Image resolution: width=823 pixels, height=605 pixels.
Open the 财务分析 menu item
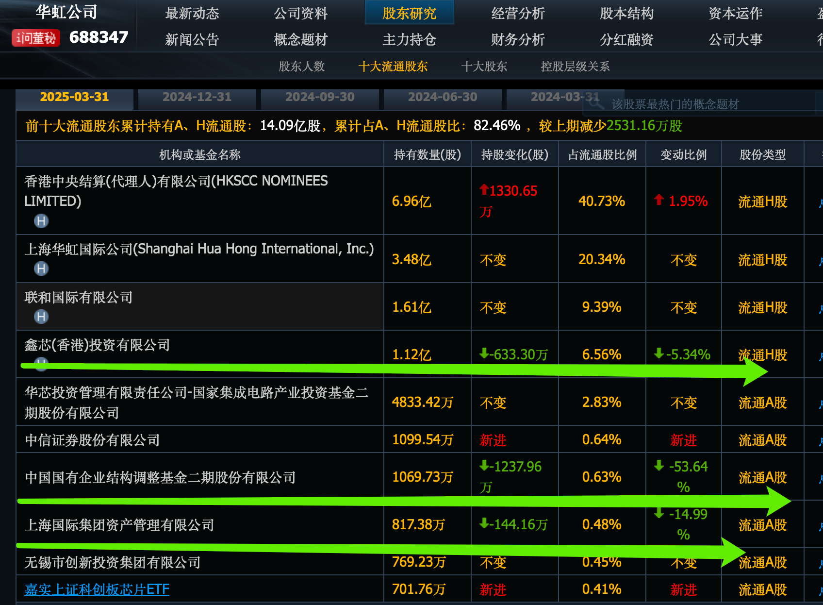518,39
